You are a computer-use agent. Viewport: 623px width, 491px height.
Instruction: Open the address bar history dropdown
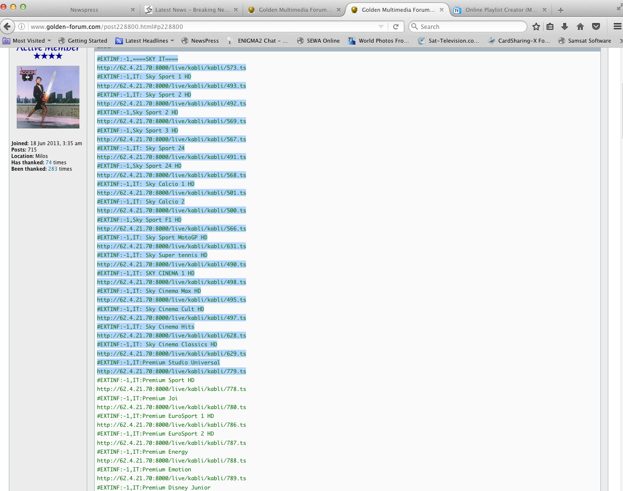(x=381, y=26)
